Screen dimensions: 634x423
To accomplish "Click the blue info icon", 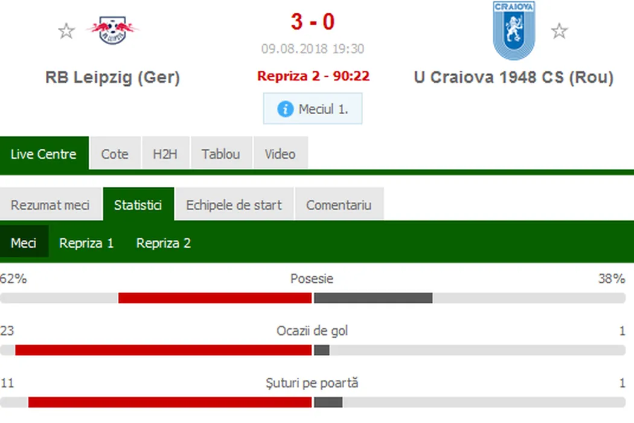I will (285, 109).
